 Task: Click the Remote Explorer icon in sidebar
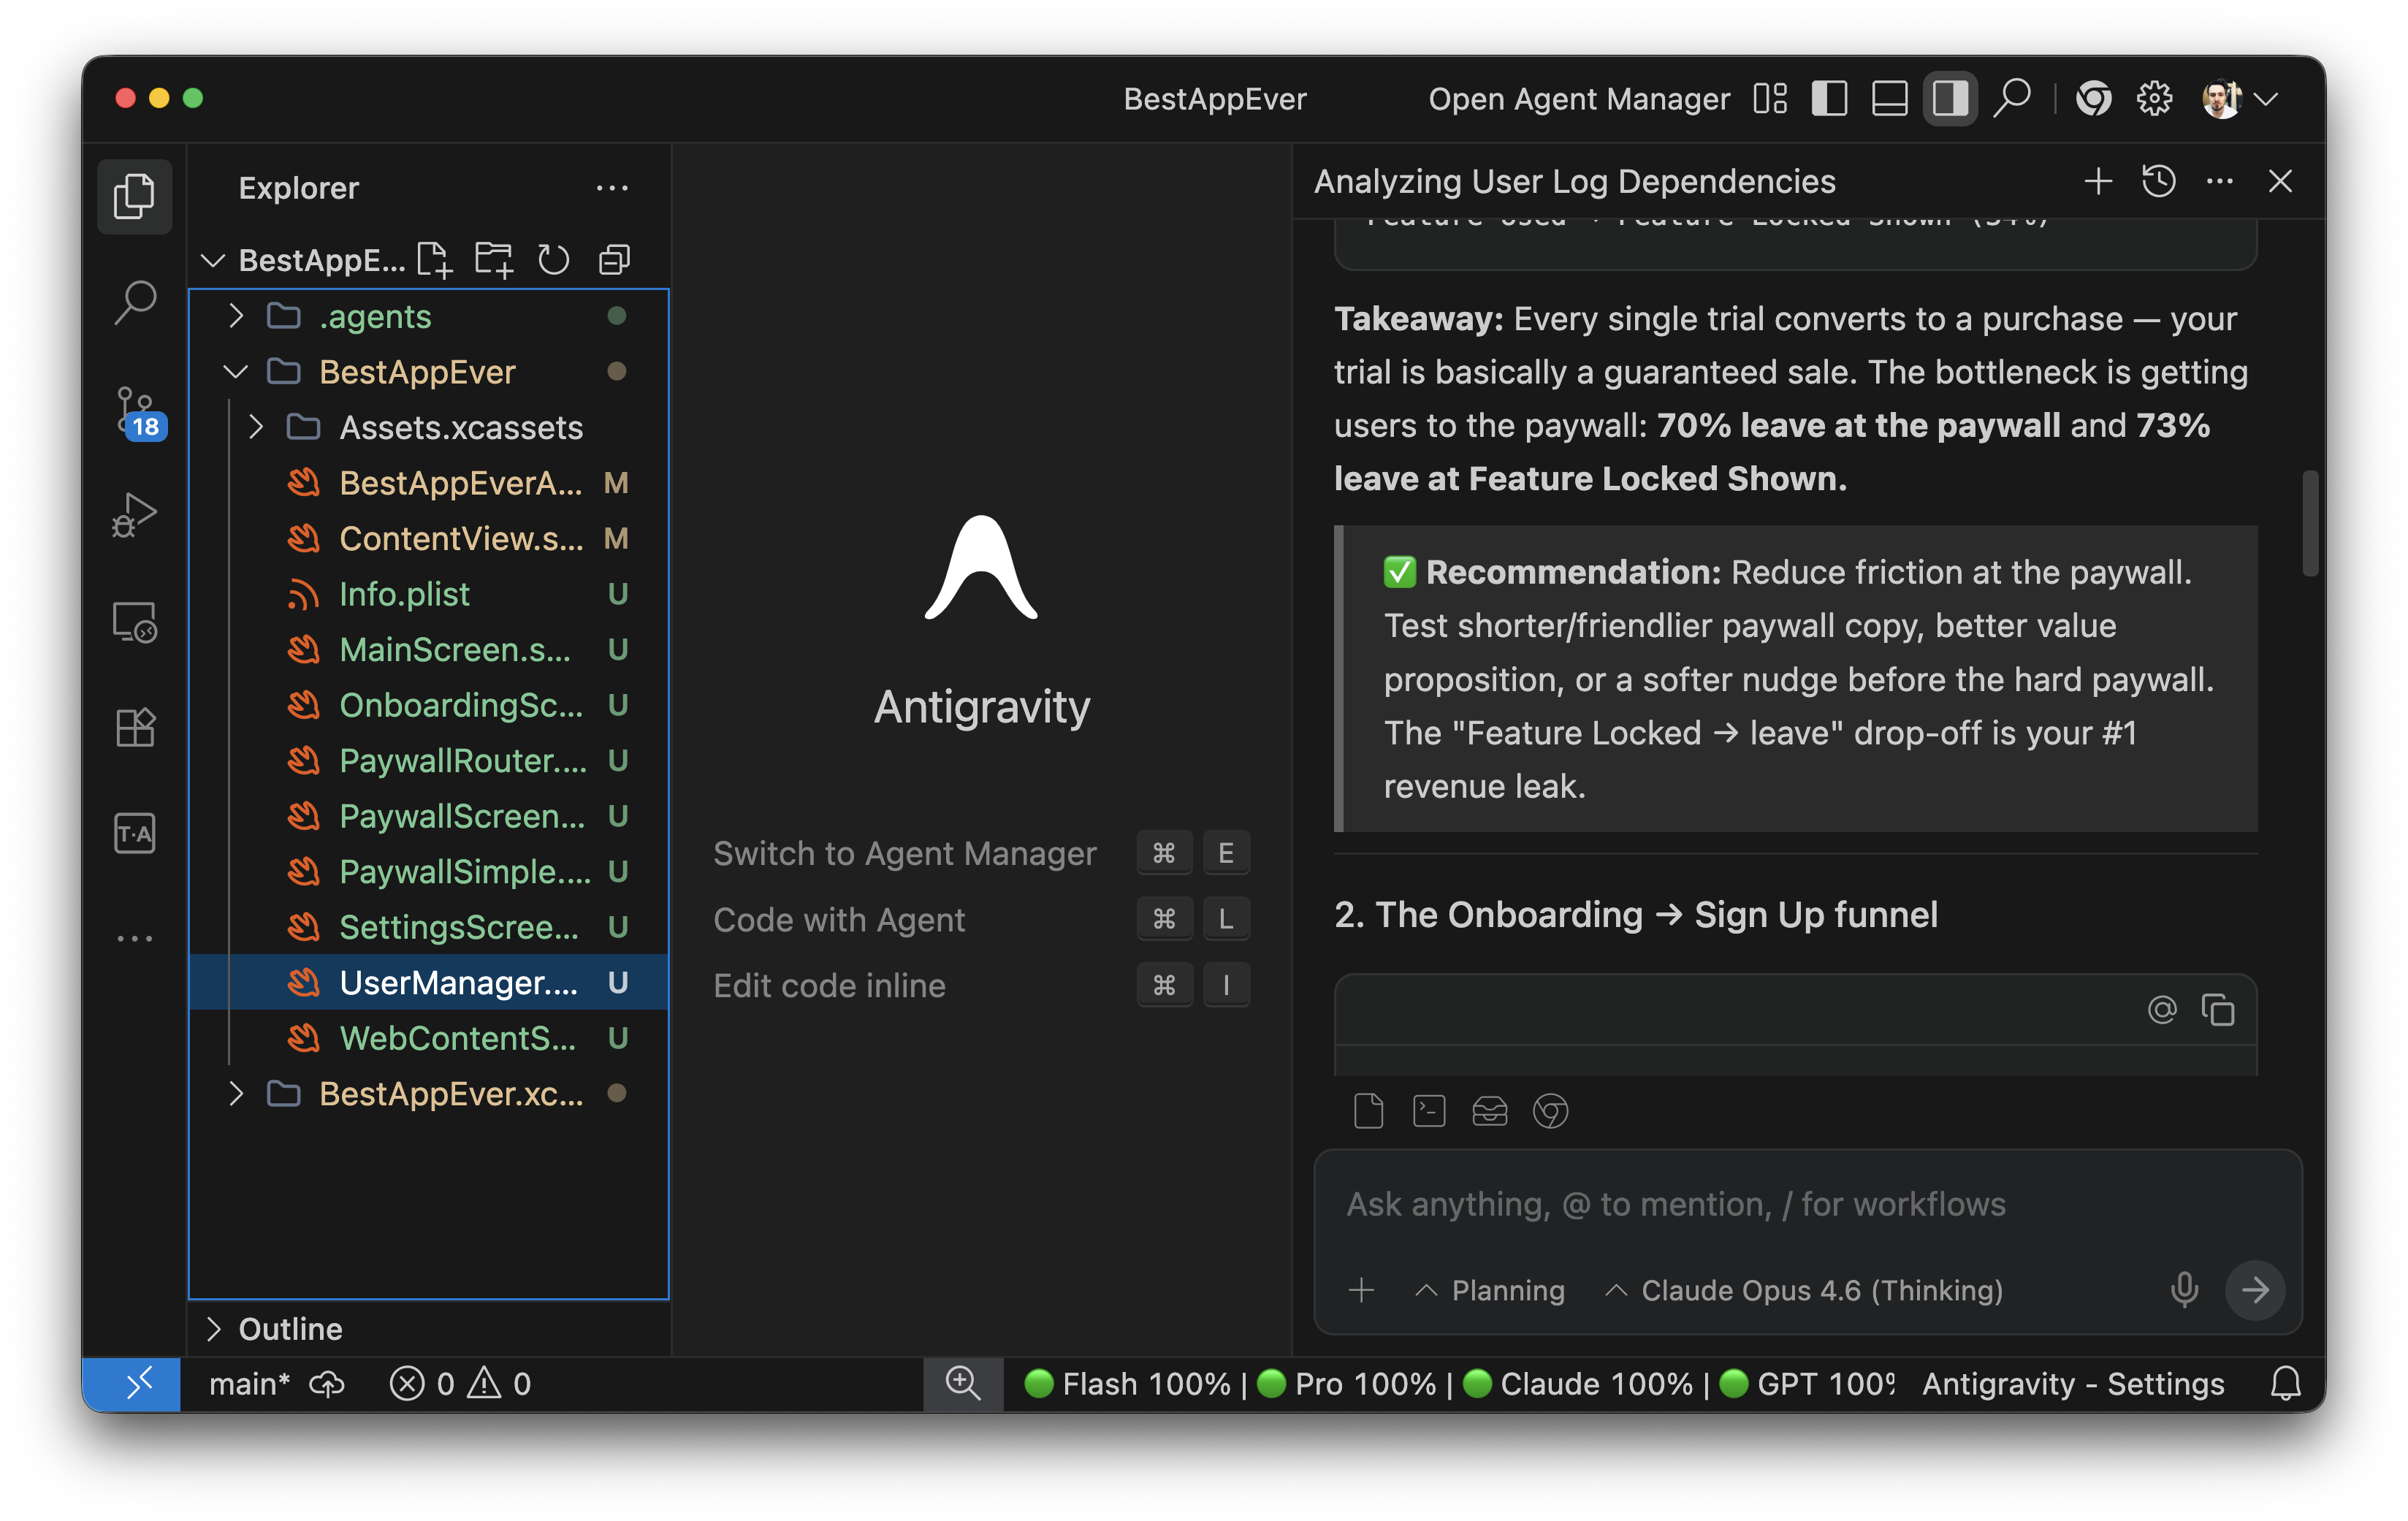[x=135, y=622]
